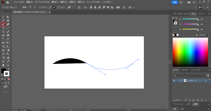The image size is (211, 111).
Task: Select the Symbol Sprayer tool
Action: coord(3,58)
